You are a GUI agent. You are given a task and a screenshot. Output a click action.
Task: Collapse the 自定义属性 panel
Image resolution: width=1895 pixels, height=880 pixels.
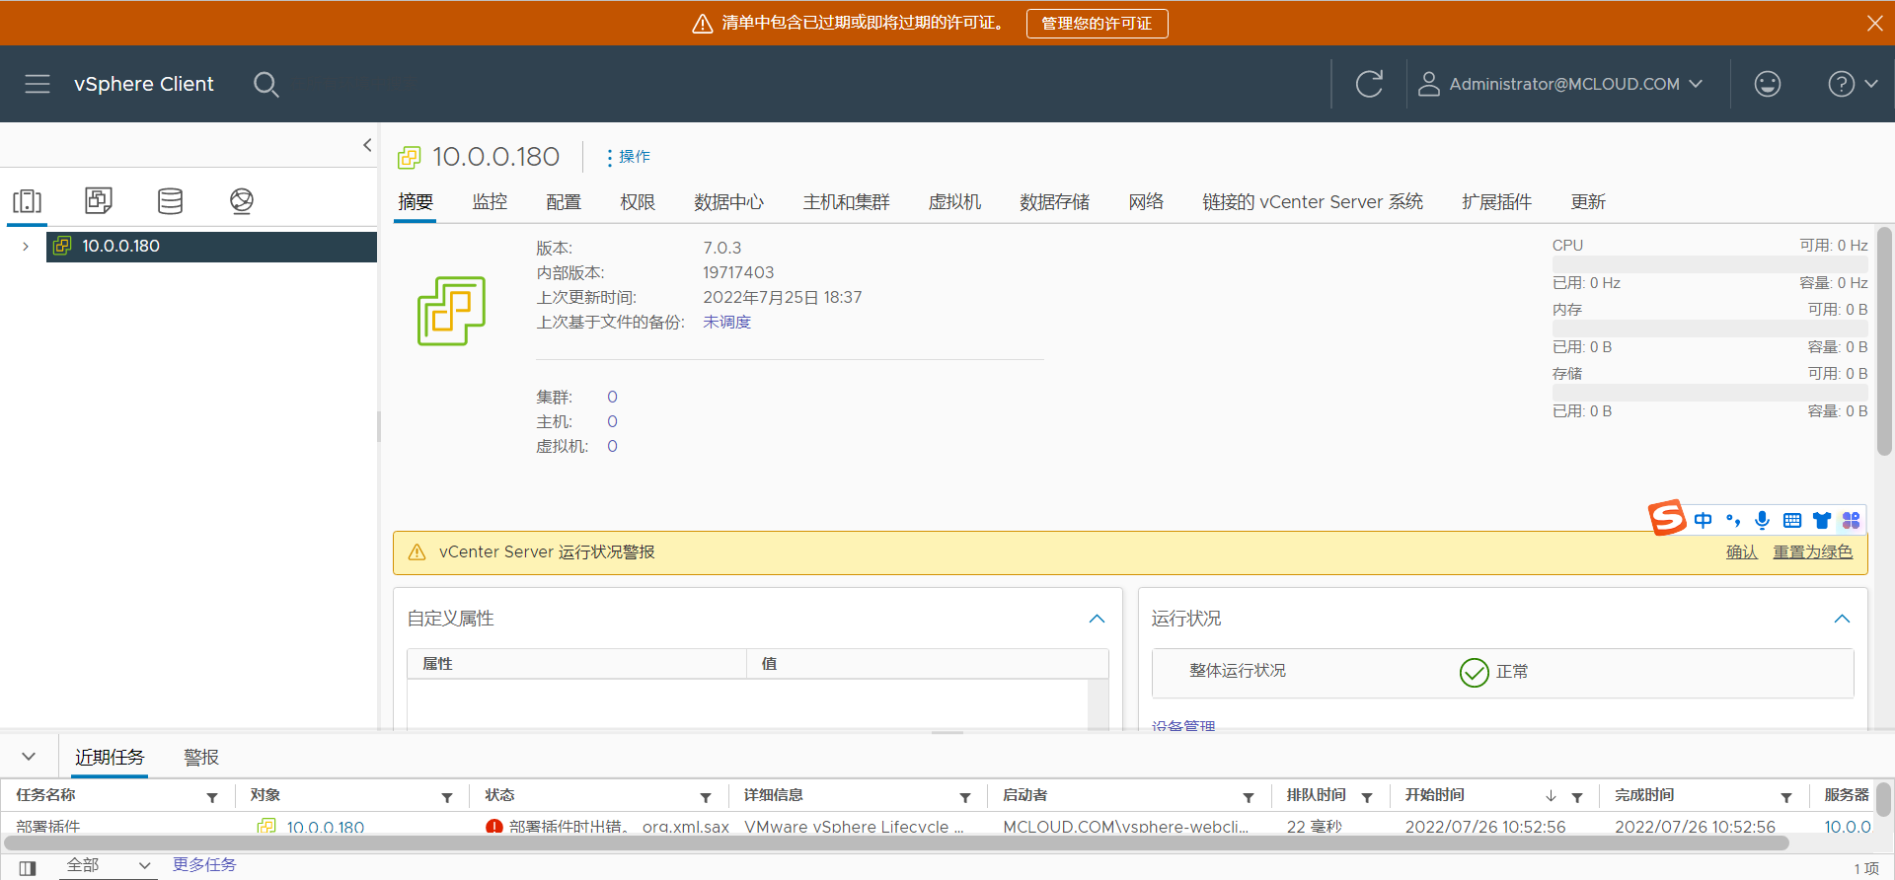[x=1097, y=619]
